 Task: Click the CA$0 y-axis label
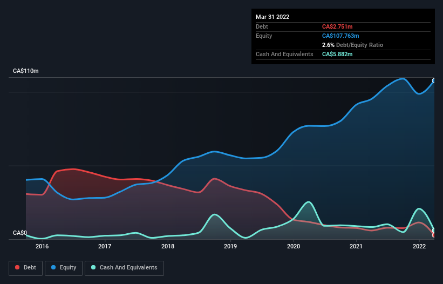click(20, 233)
